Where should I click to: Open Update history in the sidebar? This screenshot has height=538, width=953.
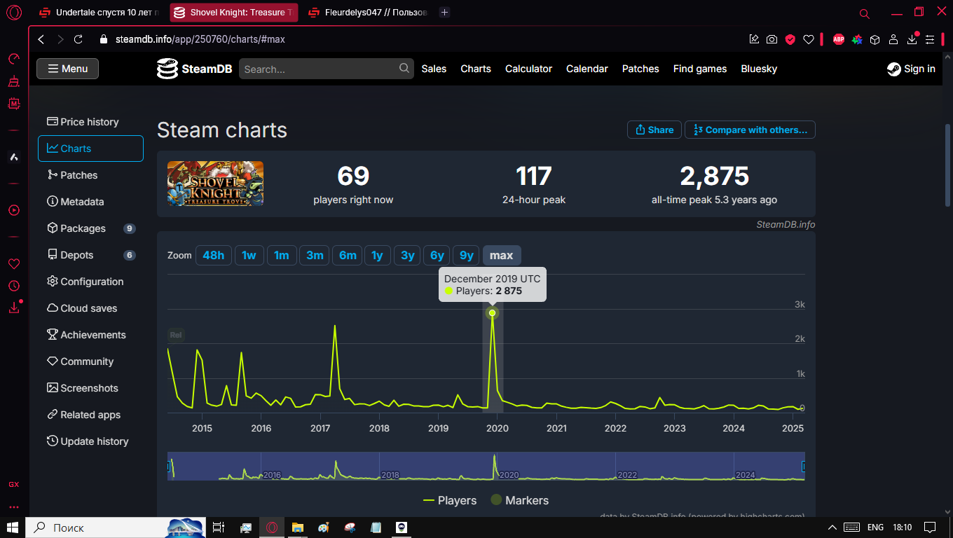(x=90, y=441)
